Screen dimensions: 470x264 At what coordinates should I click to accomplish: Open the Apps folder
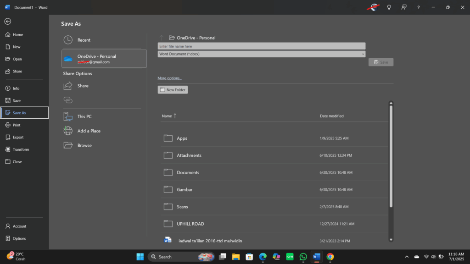[274, 138]
